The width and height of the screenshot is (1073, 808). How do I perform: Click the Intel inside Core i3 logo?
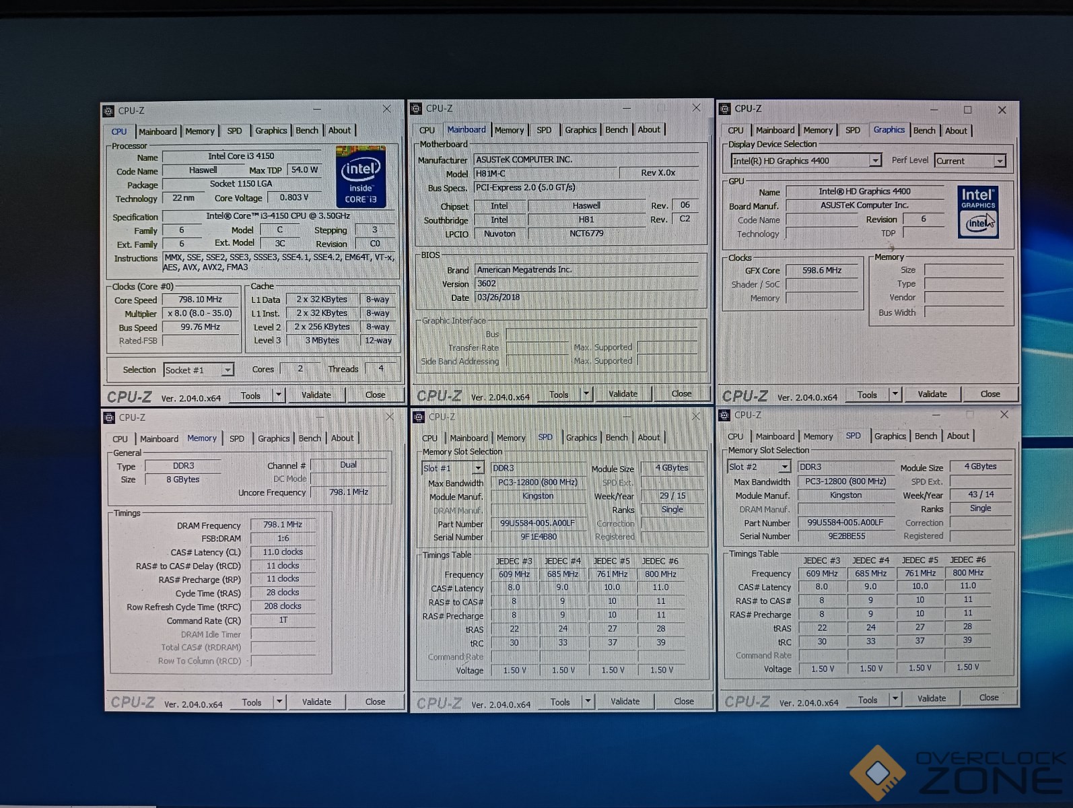[x=361, y=177]
